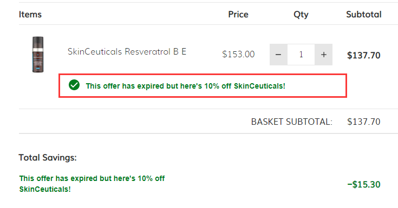Decrease quantity with the minus button
Screen dimensions: 398x208
(278, 55)
